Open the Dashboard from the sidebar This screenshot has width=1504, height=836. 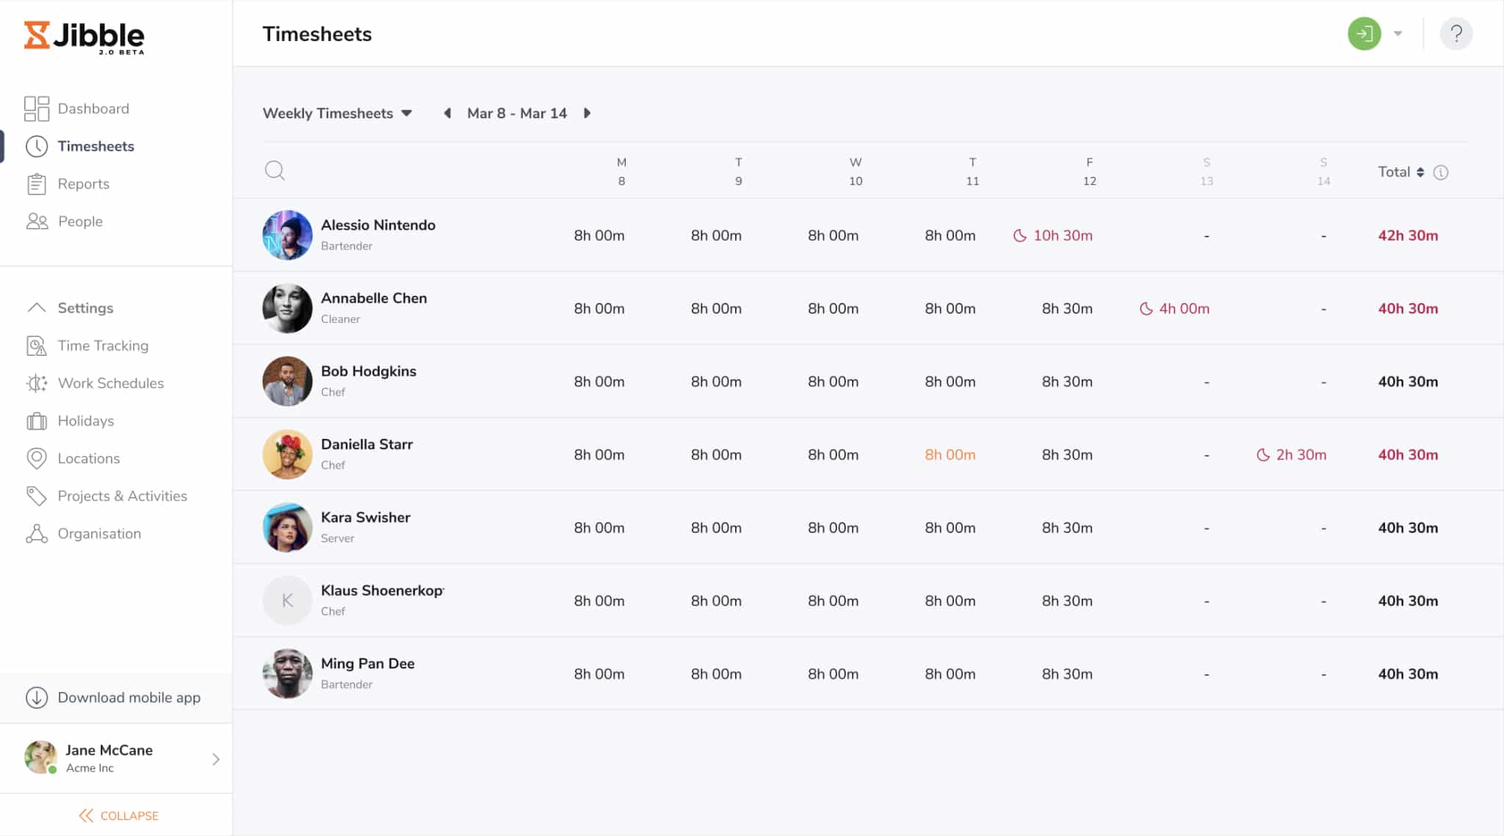pos(93,108)
